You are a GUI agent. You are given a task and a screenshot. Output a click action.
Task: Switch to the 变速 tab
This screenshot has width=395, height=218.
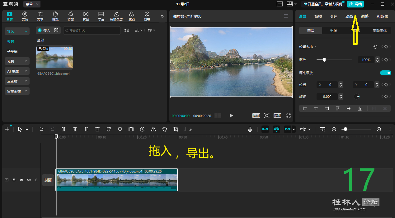pyautogui.click(x=334, y=17)
